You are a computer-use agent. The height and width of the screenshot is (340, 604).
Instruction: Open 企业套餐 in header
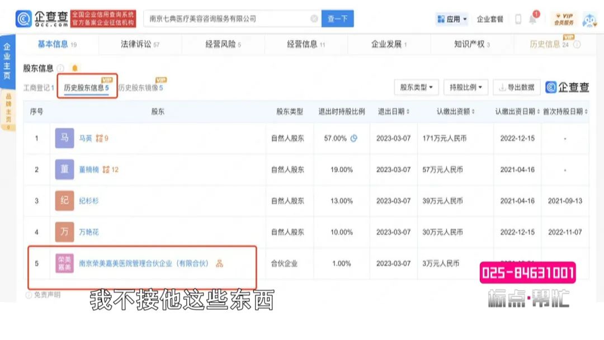490,19
